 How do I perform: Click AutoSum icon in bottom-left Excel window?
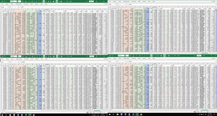(x=59, y=56)
